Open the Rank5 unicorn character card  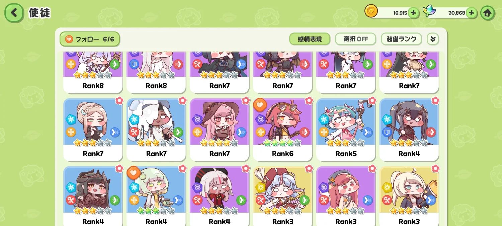point(346,130)
